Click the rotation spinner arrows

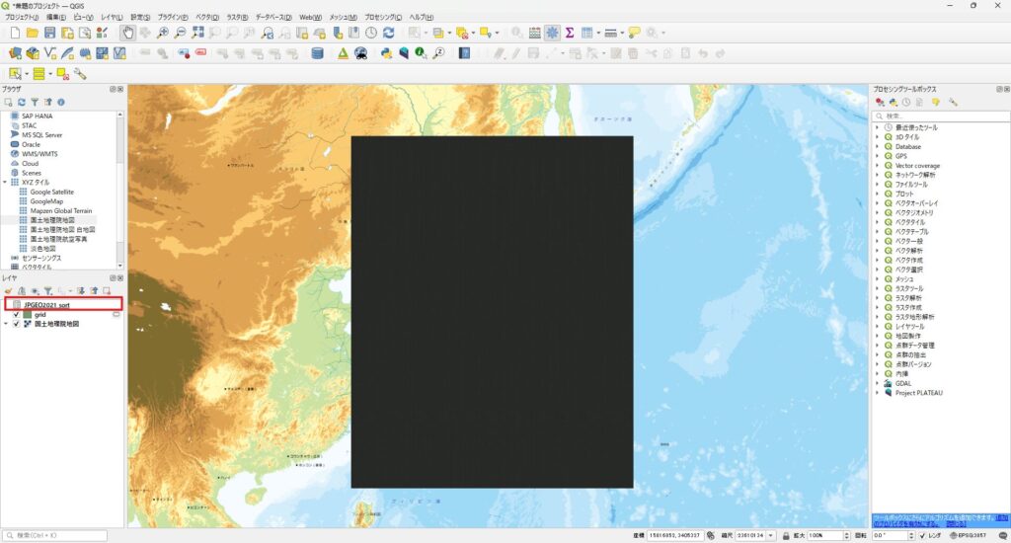(x=911, y=536)
